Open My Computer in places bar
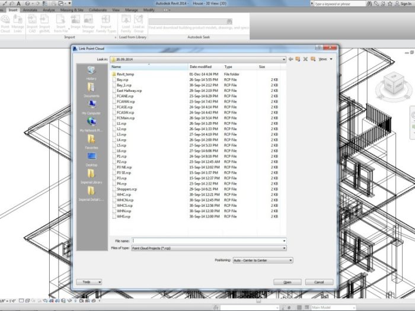Screen dimensions: 415x311 point(91,107)
